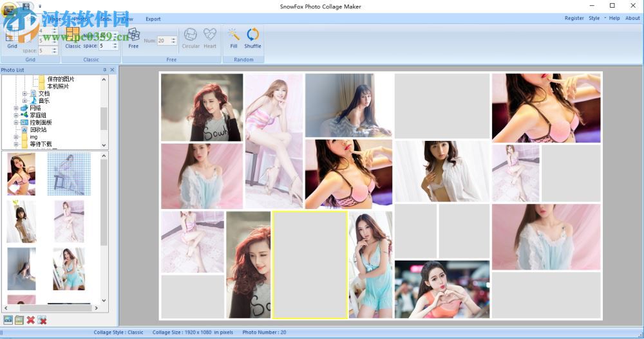Screen dimensions: 644x339
Task: Open the Page ribbon tab
Action: coord(55,19)
